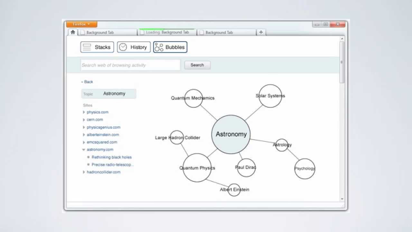
Task: Click the Home tab icon
Action: (73, 32)
